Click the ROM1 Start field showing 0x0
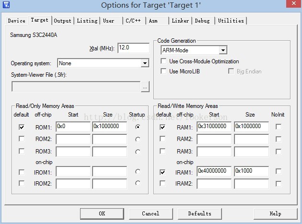 (x=73, y=127)
